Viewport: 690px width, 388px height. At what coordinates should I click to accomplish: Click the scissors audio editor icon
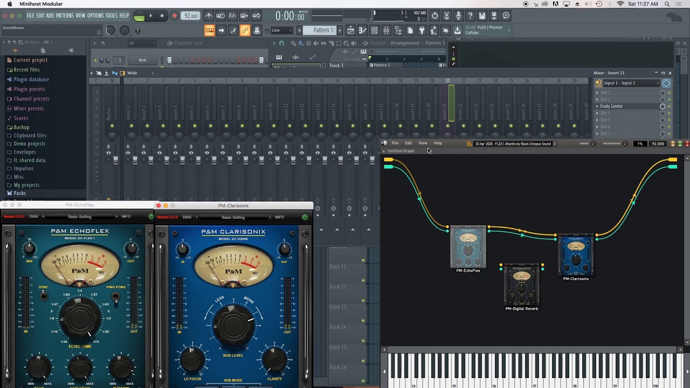pos(446,16)
